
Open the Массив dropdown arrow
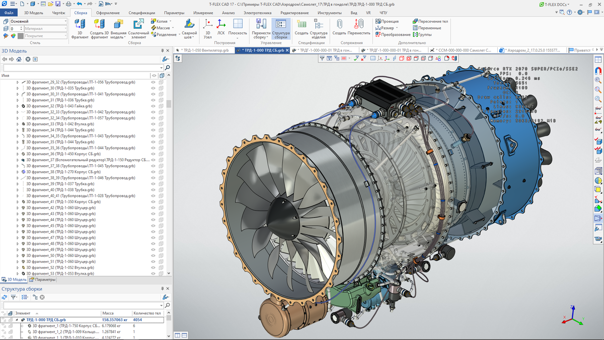(173, 28)
